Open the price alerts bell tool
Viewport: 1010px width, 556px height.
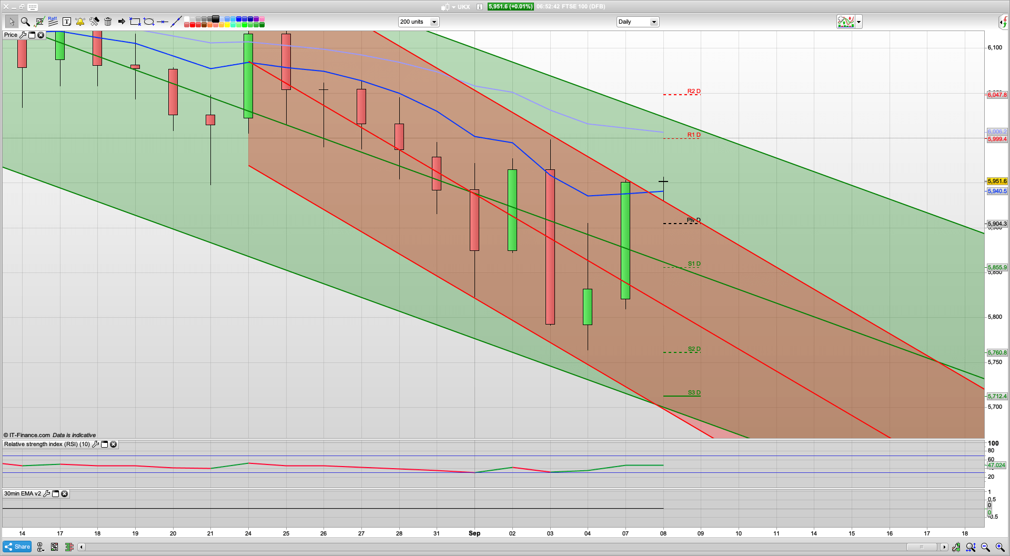pyautogui.click(x=79, y=22)
